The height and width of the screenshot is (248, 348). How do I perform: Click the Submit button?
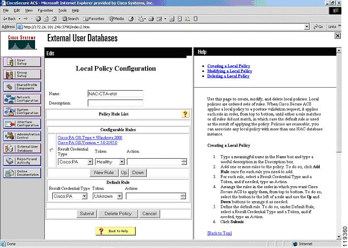[x=87, y=214]
